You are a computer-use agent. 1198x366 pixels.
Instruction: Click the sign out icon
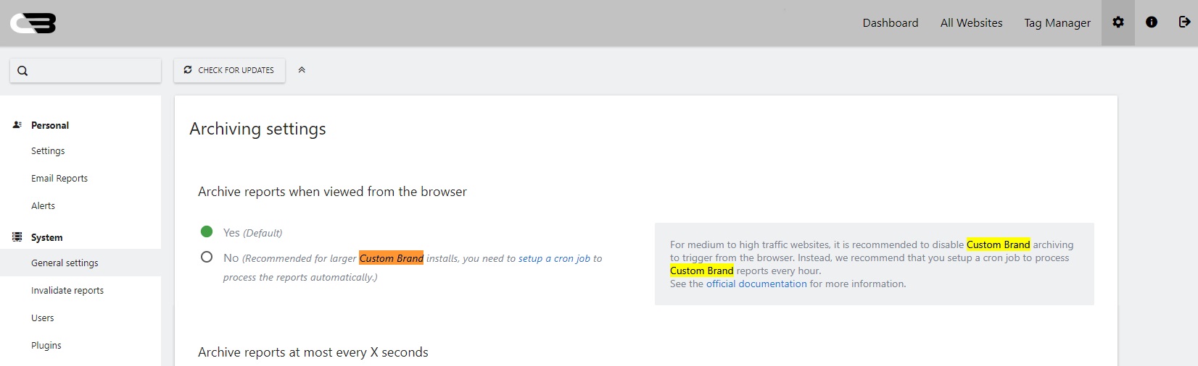pyautogui.click(x=1183, y=22)
